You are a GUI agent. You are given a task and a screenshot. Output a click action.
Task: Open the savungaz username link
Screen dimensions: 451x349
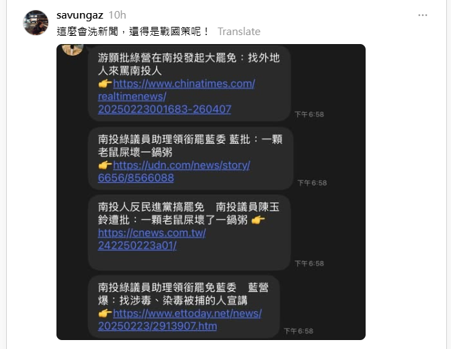pyautogui.click(x=80, y=15)
